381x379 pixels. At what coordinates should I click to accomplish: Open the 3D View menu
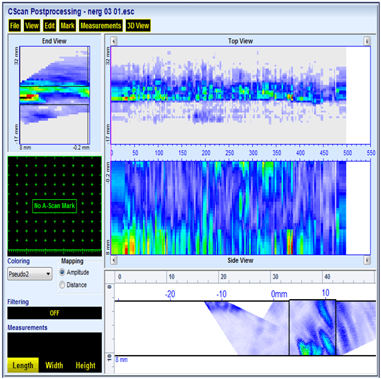coord(138,25)
